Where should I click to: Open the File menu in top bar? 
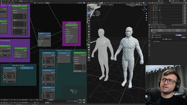point(3,1)
